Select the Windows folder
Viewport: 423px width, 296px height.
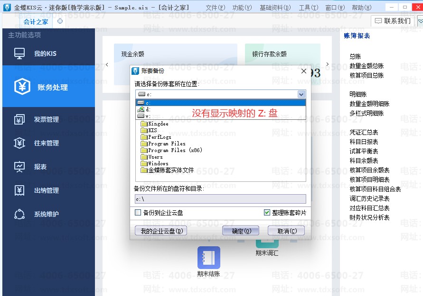[155, 163]
